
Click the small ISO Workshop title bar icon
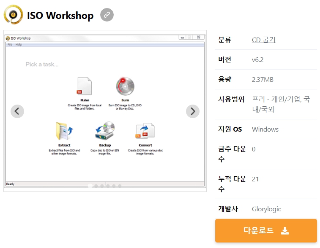coord(8,38)
